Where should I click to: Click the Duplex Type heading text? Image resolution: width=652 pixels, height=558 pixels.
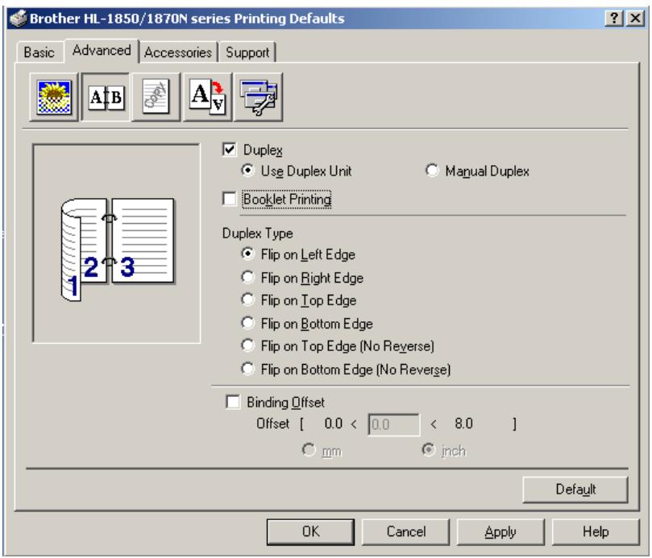(257, 234)
